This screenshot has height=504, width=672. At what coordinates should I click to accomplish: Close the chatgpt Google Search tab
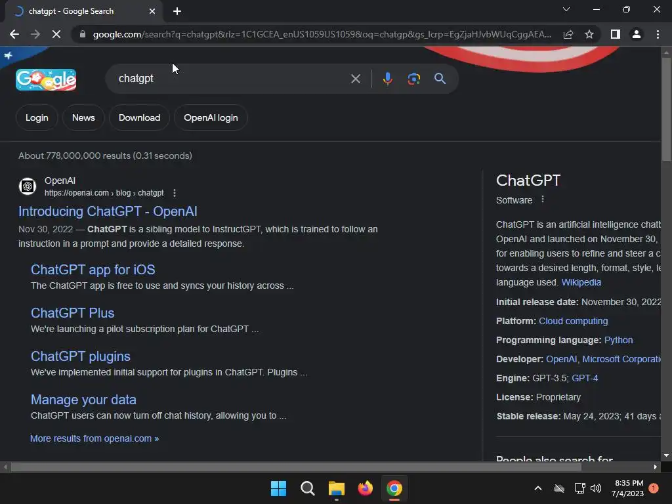click(x=152, y=11)
